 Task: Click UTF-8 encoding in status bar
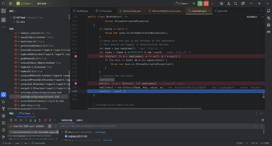pyautogui.click(x=254, y=143)
